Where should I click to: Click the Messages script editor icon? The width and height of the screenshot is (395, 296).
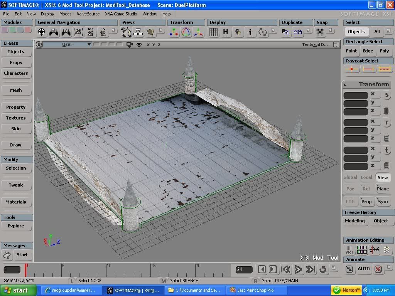pyautogui.click(x=7, y=255)
